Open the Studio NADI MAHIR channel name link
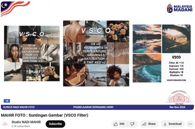 [26, 122]
